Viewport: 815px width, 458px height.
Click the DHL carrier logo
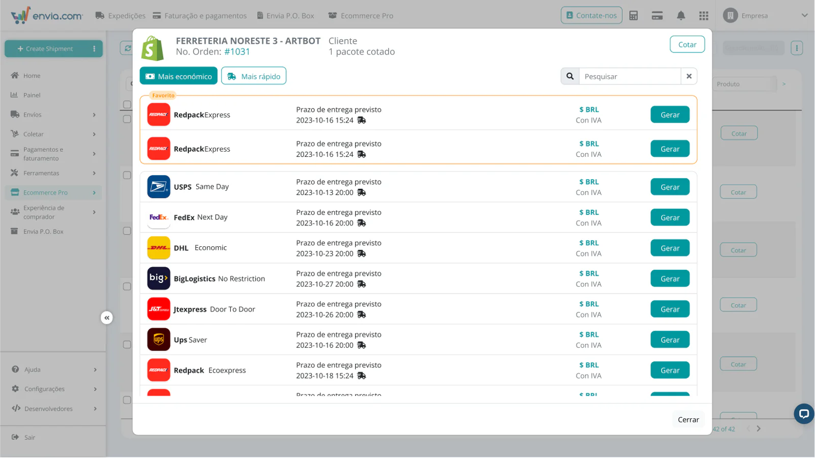pos(158,248)
